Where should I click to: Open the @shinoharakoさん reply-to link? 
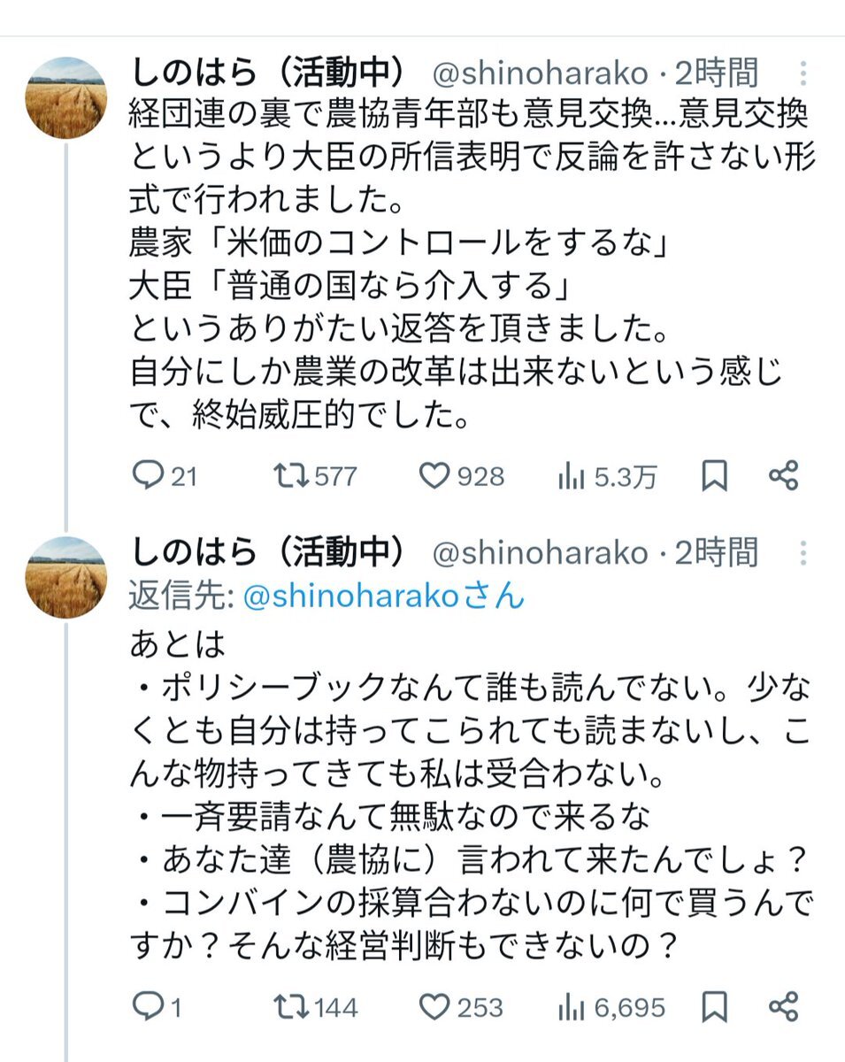click(x=382, y=596)
